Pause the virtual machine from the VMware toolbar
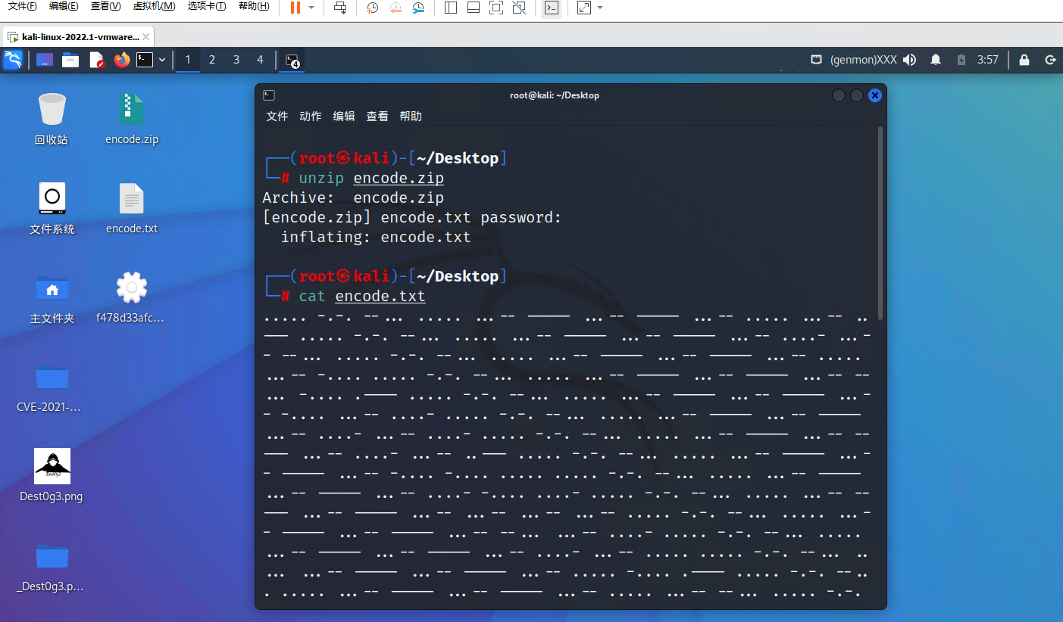 [x=295, y=8]
